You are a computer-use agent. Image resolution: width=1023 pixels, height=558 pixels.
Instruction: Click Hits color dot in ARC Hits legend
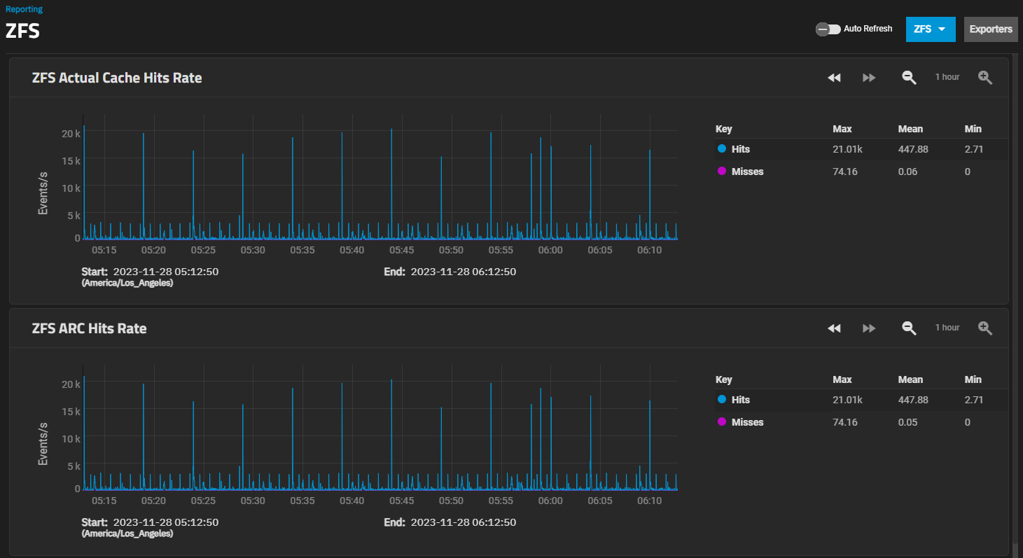[722, 400]
